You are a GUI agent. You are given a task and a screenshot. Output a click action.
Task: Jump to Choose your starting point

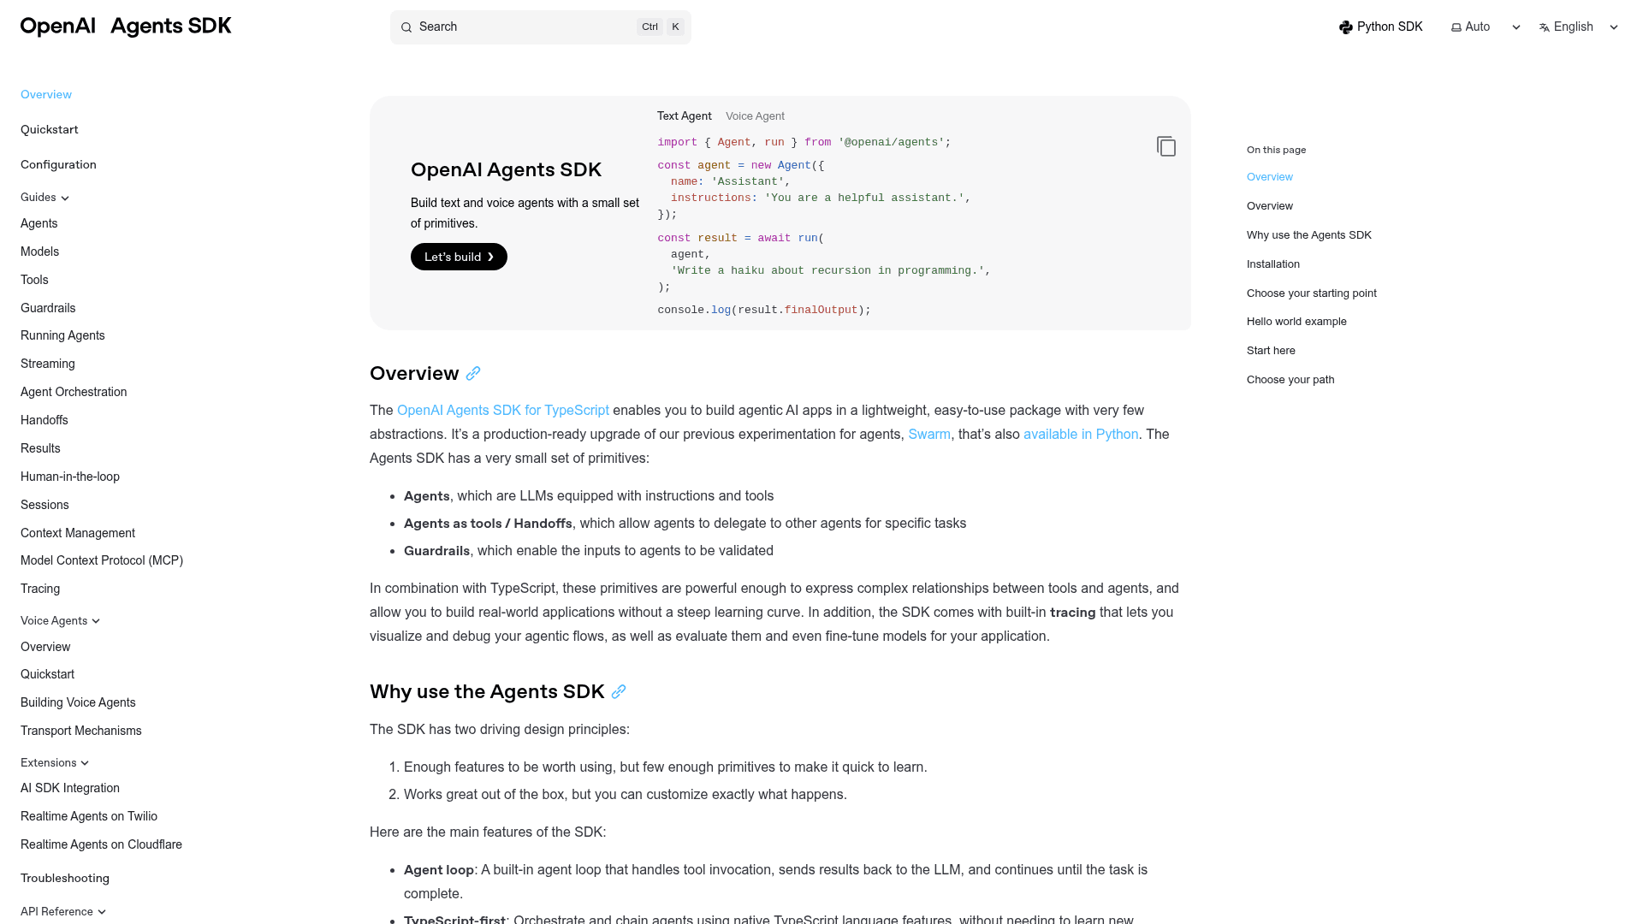point(1312,293)
